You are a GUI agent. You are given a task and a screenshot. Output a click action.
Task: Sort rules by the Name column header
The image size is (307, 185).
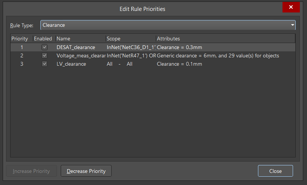pos(80,39)
